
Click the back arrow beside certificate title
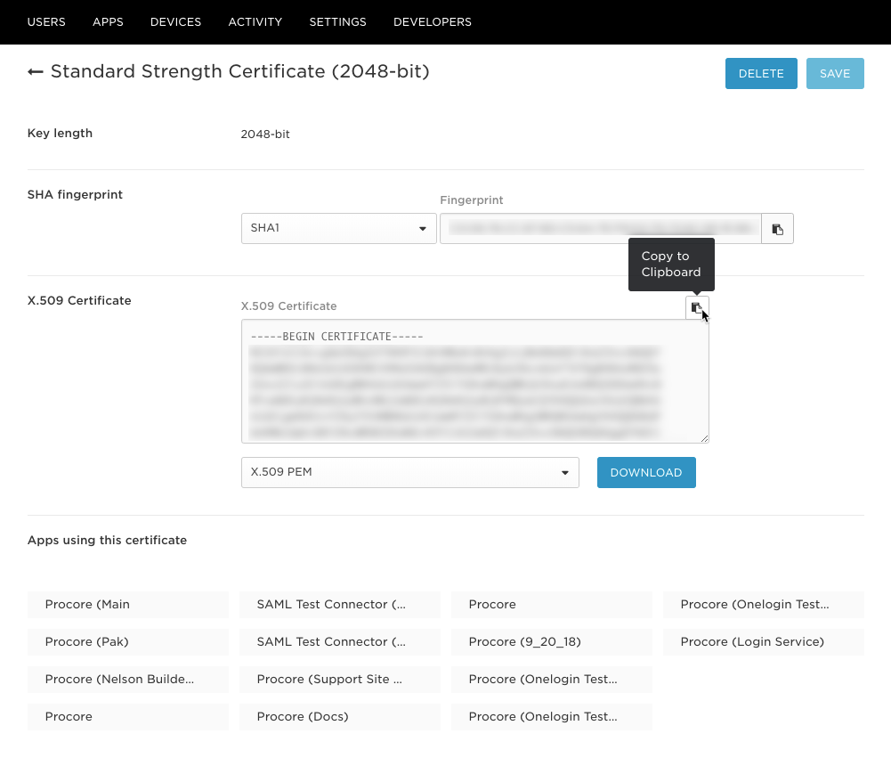(36, 71)
